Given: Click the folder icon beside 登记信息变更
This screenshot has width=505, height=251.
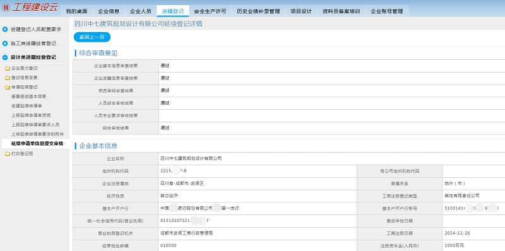Looking at the screenshot, I should tap(8, 78).
